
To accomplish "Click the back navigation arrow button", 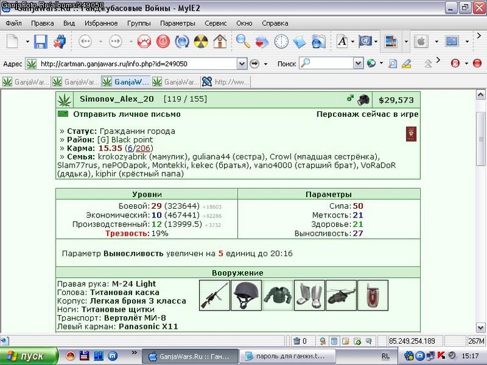I will (85, 41).
